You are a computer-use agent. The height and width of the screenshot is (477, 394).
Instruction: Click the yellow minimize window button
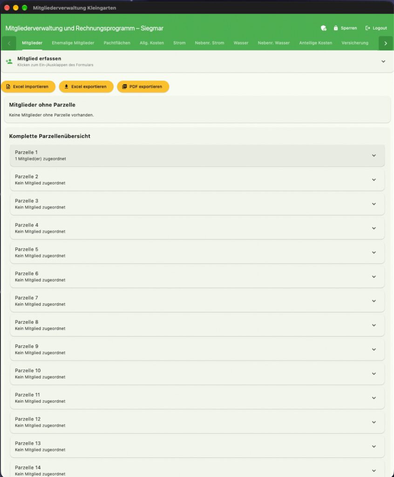click(x=16, y=7)
